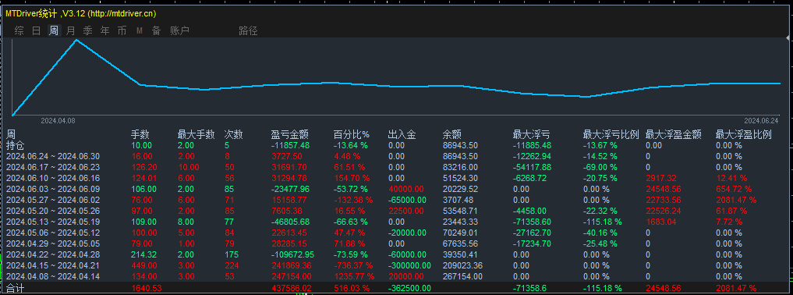The image size is (793, 295).
Task: Click the 盈亏金额 column header
Action: 290,134
